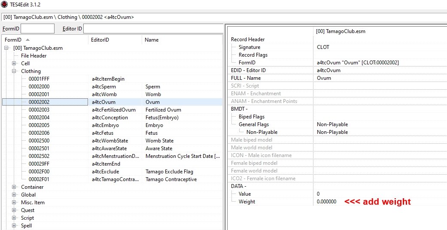
Task: Select record 00002501 Aware State
Action: 113,148
